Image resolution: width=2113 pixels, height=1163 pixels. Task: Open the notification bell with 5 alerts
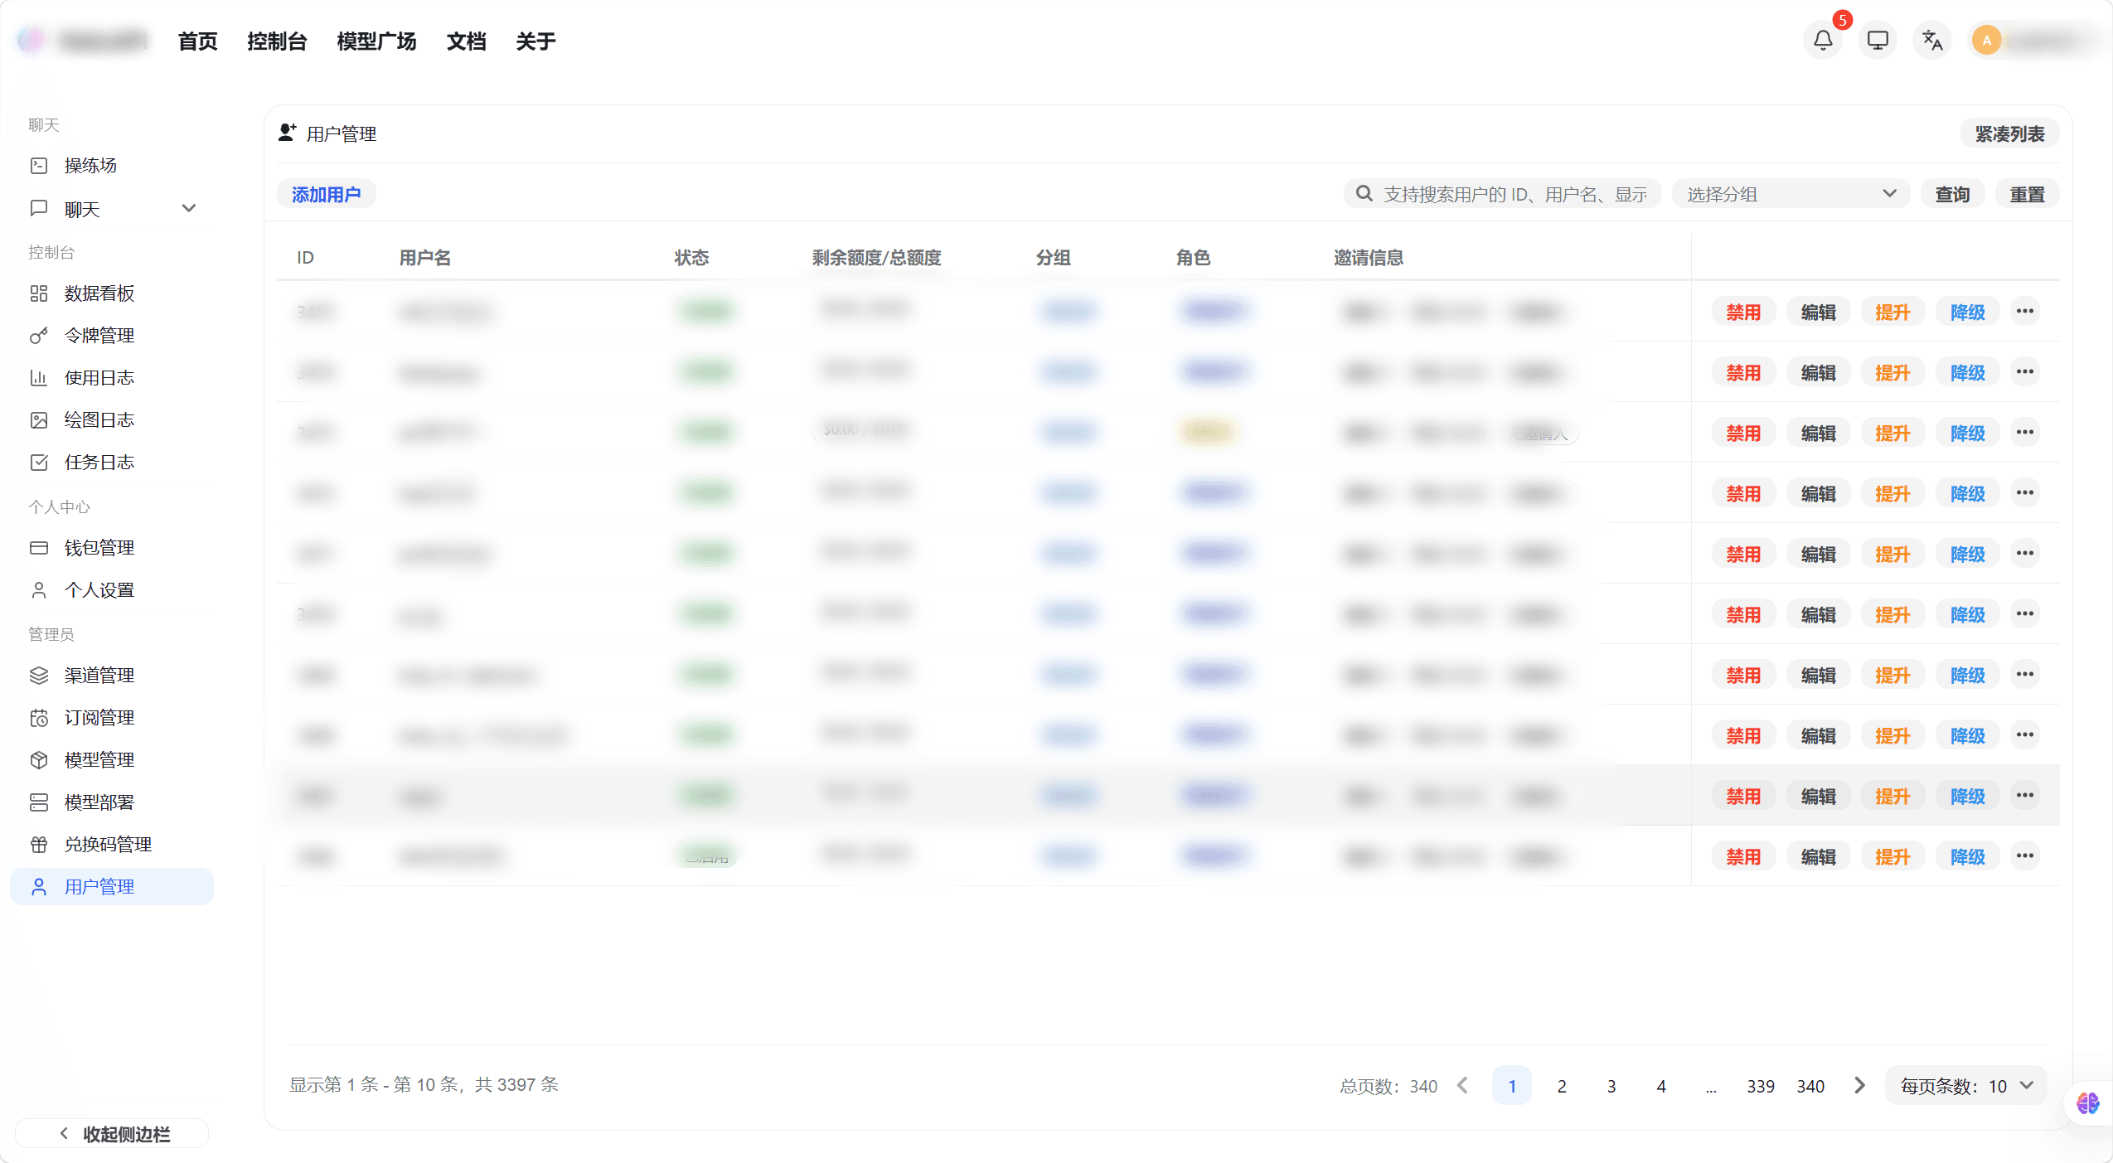1821,39
